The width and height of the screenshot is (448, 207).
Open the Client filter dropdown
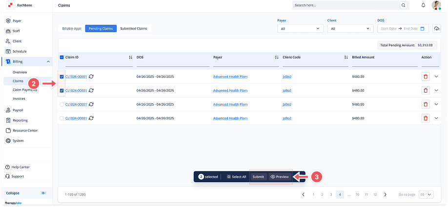pyautogui.click(x=350, y=29)
